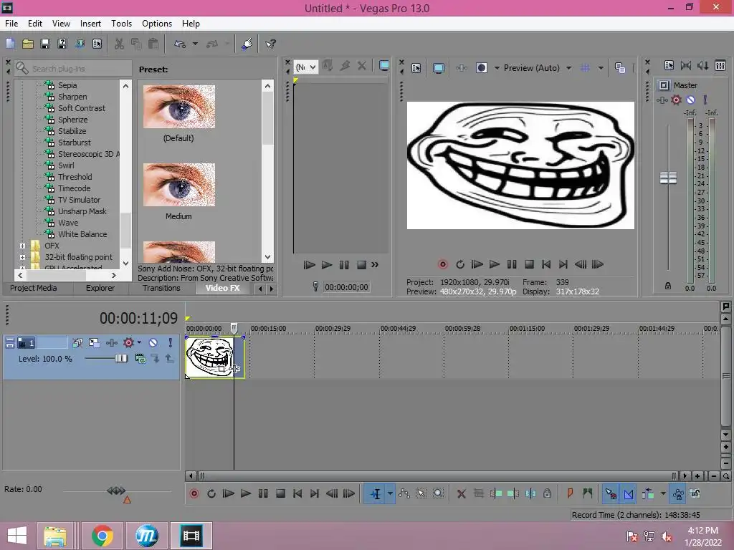Click the Windows Start button

[17, 536]
